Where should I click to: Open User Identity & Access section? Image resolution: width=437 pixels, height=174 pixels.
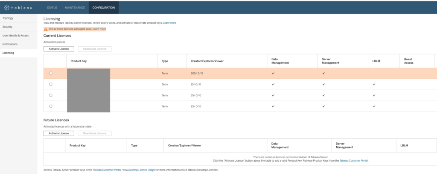[15, 35]
